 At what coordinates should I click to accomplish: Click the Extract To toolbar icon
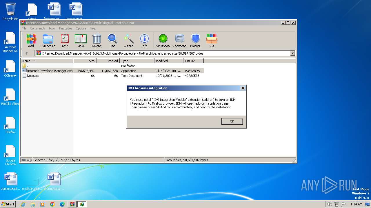[48, 41]
